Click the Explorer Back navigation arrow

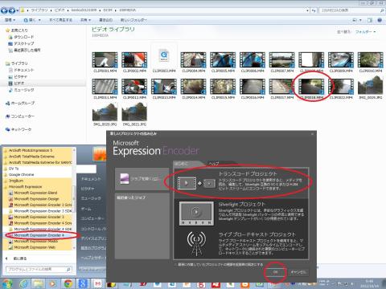point(4,10)
